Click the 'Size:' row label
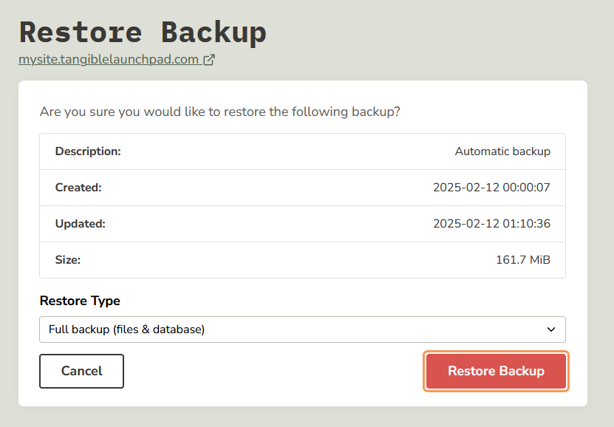614x427 pixels. coord(68,260)
